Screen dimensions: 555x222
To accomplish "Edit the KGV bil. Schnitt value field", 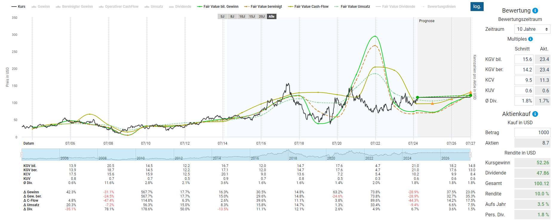I will [524, 59].
